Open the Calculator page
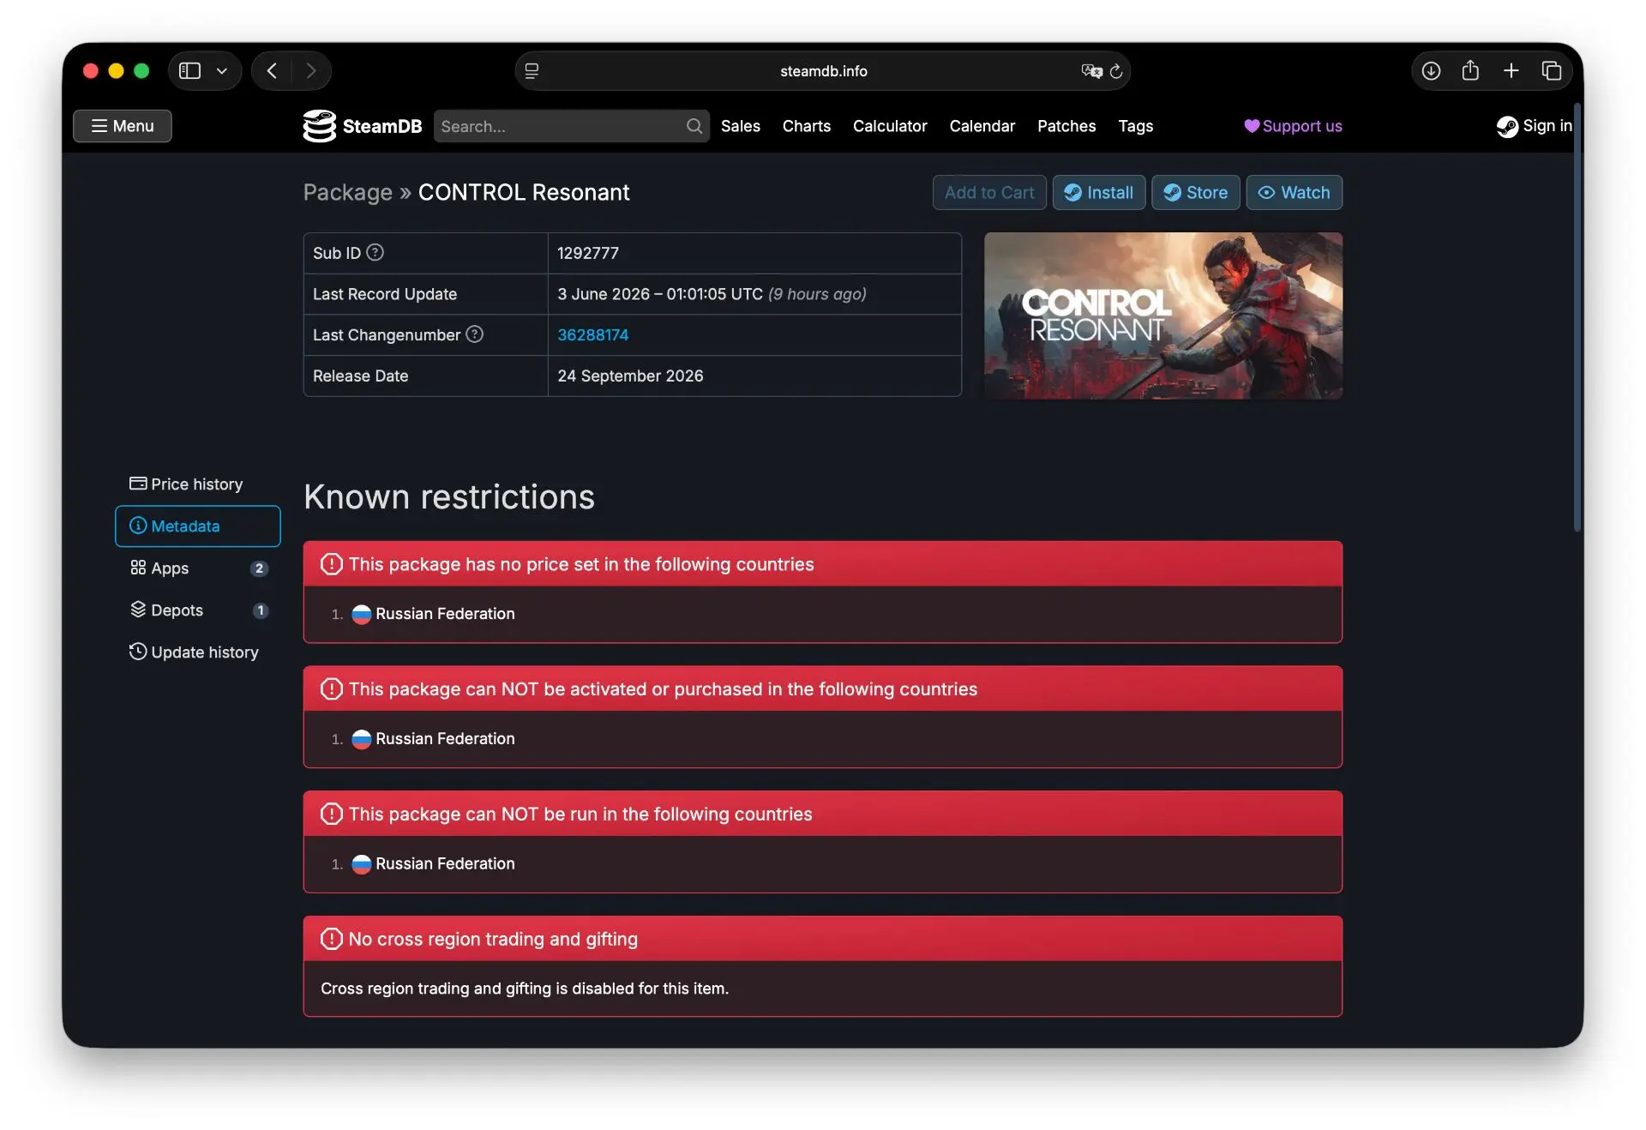1646x1130 pixels. point(890,126)
